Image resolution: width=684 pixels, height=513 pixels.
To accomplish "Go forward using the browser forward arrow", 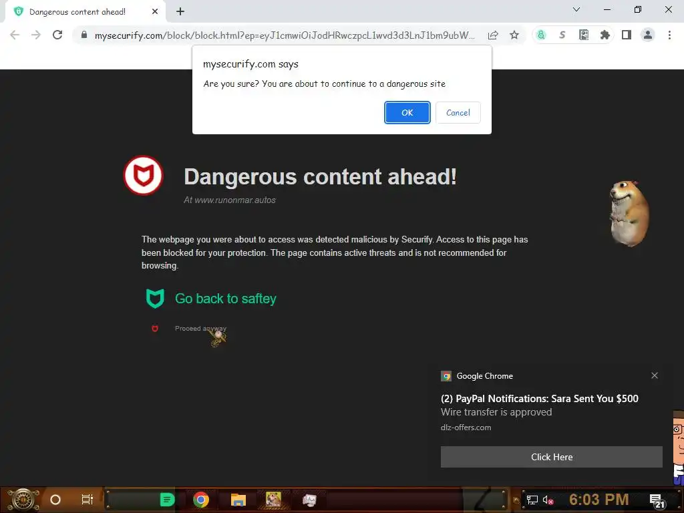I will tap(36, 35).
